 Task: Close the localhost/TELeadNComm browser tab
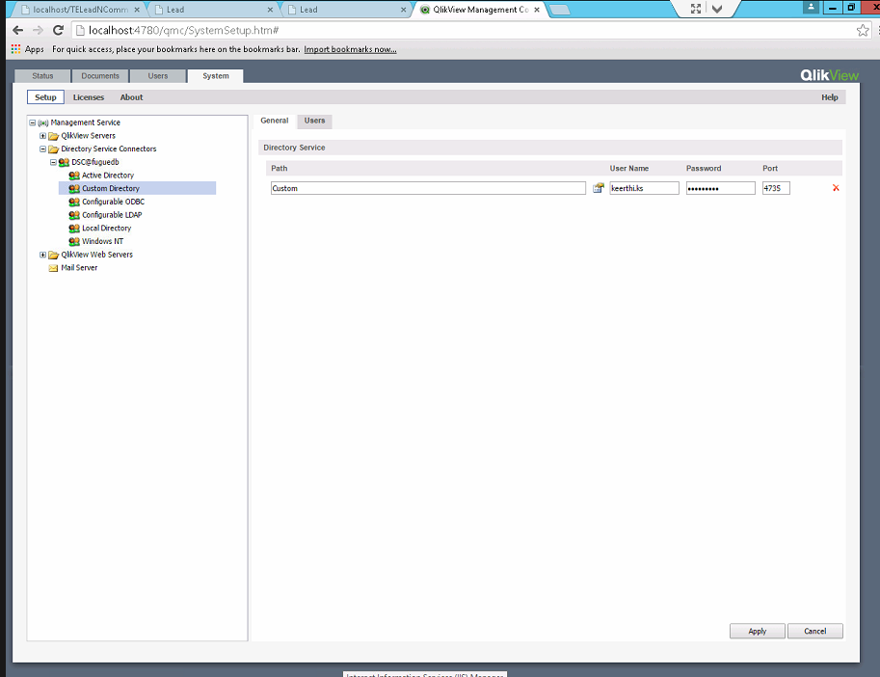point(137,10)
